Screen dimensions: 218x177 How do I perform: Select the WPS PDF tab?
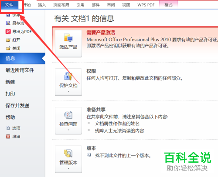146,5
